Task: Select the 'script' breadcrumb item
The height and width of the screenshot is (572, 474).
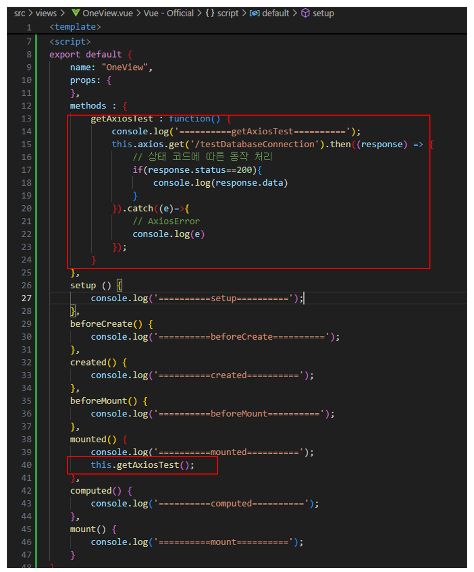Action: (x=228, y=13)
